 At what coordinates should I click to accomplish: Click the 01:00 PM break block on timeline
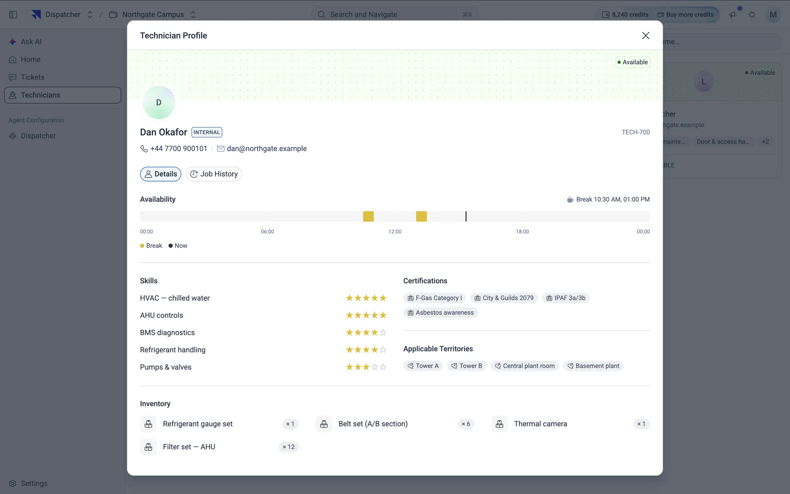(421, 217)
